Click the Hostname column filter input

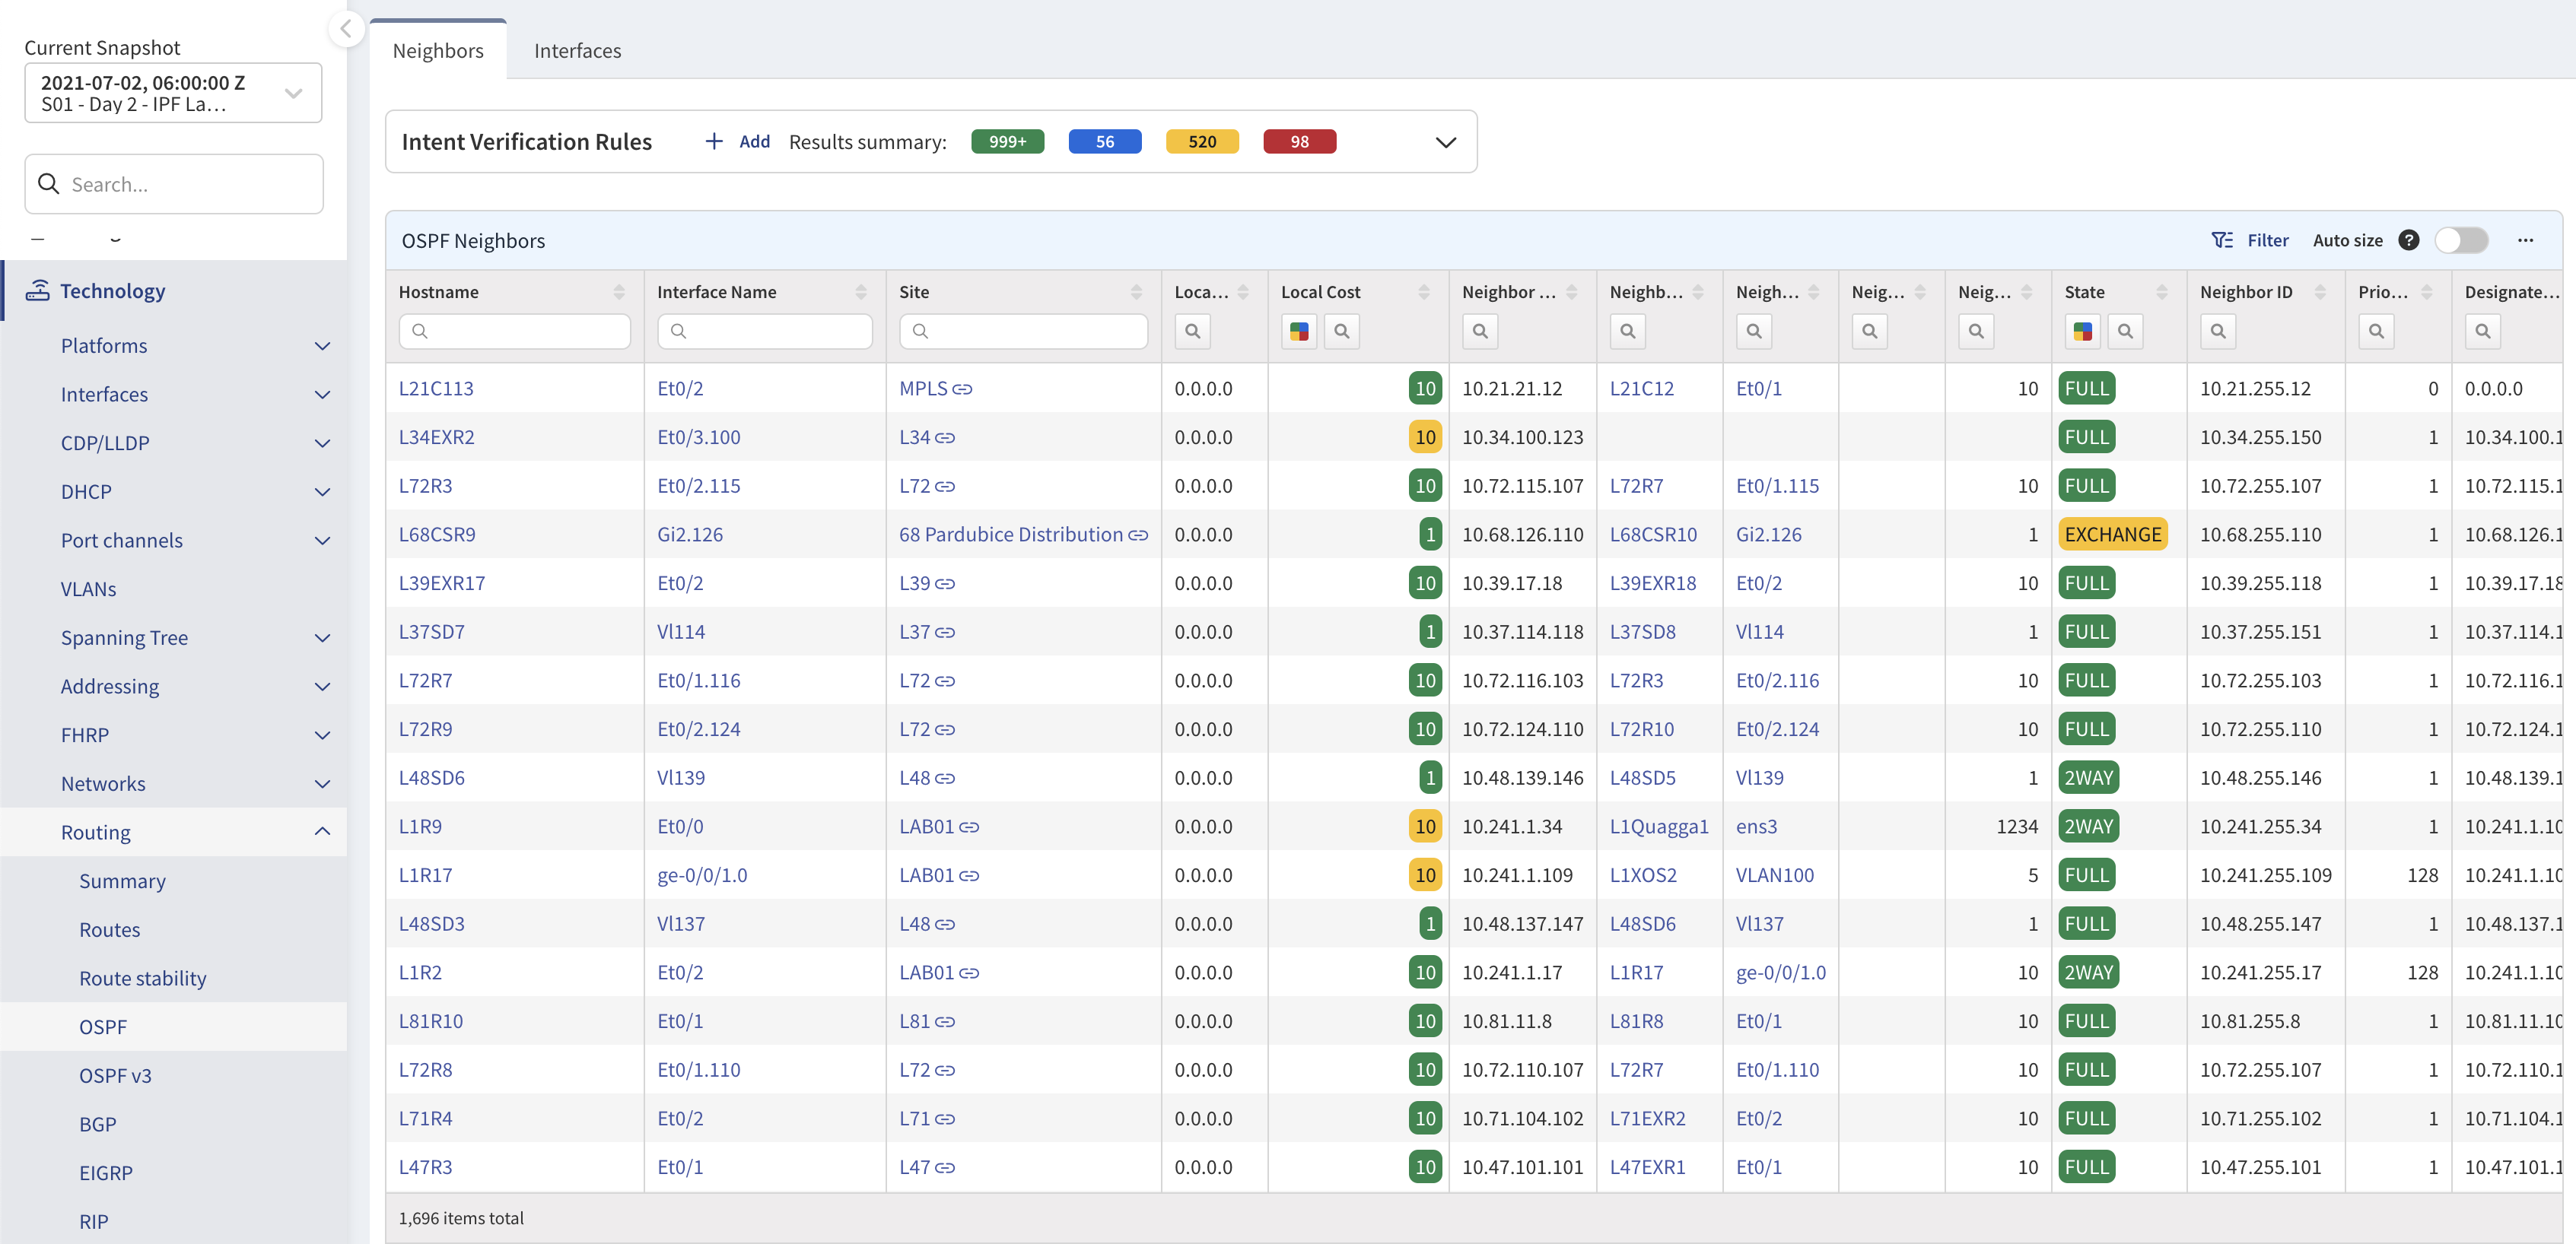515,331
